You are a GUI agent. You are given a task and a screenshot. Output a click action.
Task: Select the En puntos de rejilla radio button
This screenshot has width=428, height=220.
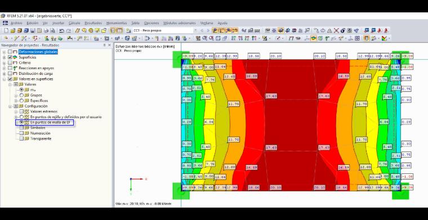(21, 117)
